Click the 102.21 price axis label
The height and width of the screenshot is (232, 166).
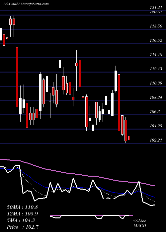point(156,140)
